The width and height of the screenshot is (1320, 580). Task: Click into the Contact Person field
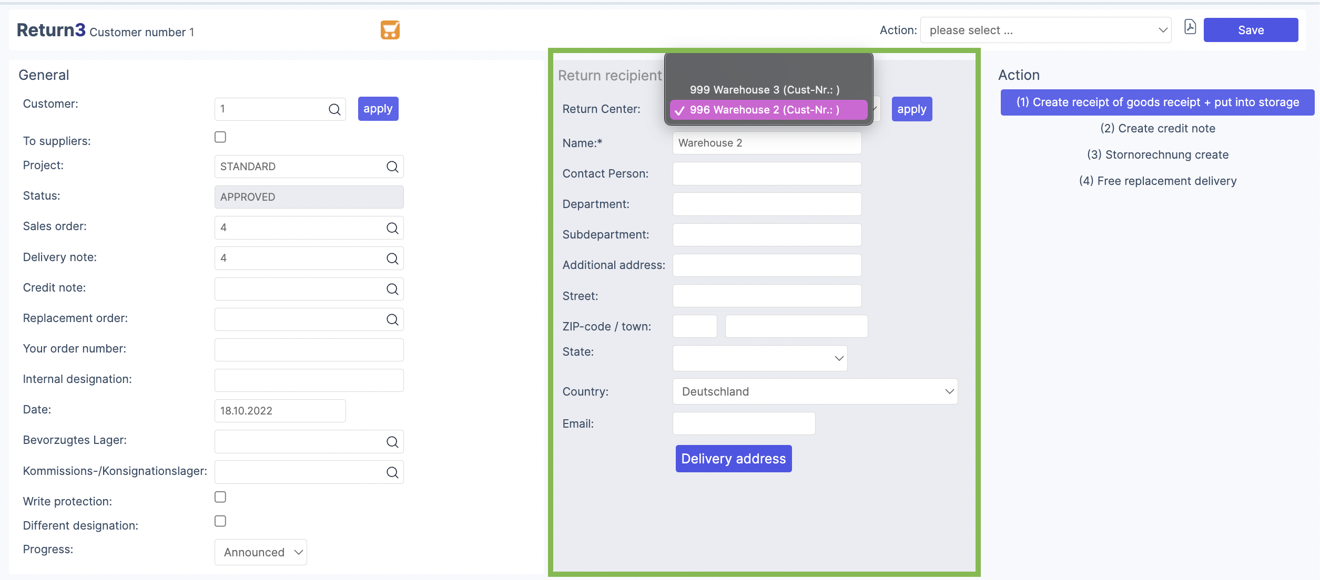766,174
